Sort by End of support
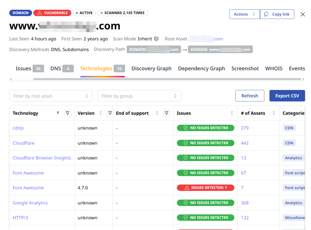The image size is (311, 230). (x=157, y=113)
